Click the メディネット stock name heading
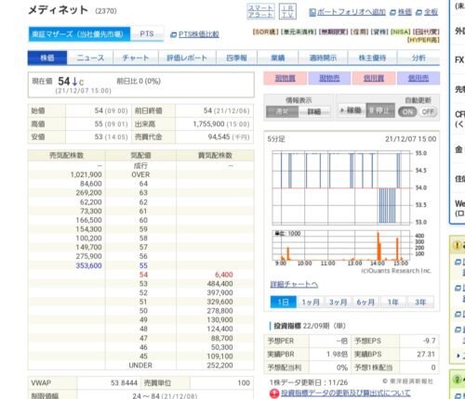465x399 pixels. [58, 10]
